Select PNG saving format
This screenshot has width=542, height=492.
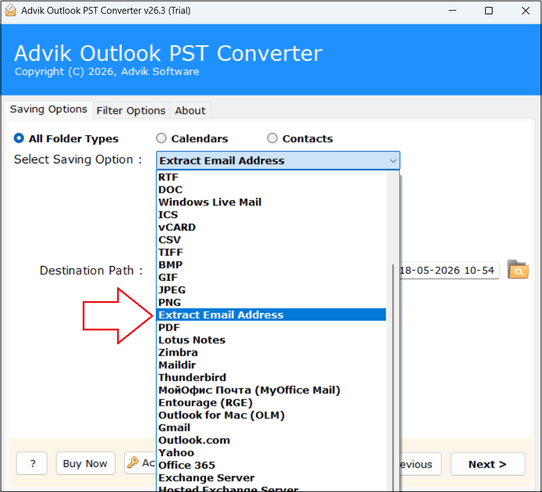pos(272,302)
